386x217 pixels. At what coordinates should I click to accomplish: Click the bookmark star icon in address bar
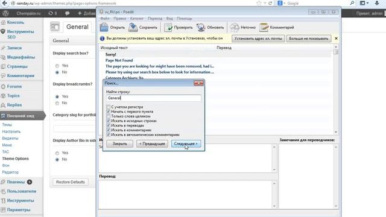pos(259,3)
